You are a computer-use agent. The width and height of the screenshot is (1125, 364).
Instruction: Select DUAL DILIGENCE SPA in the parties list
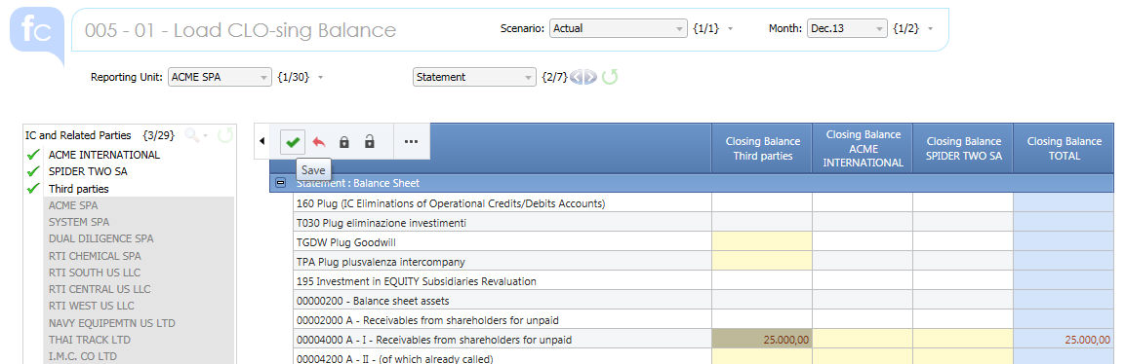(x=101, y=238)
